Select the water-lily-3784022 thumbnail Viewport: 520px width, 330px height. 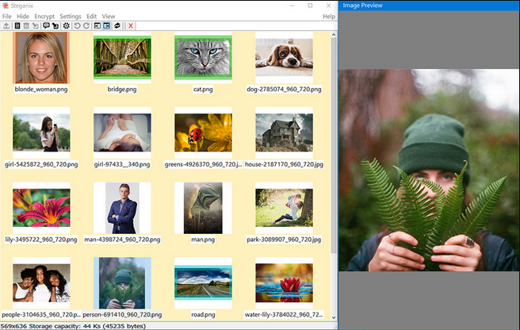(x=285, y=283)
